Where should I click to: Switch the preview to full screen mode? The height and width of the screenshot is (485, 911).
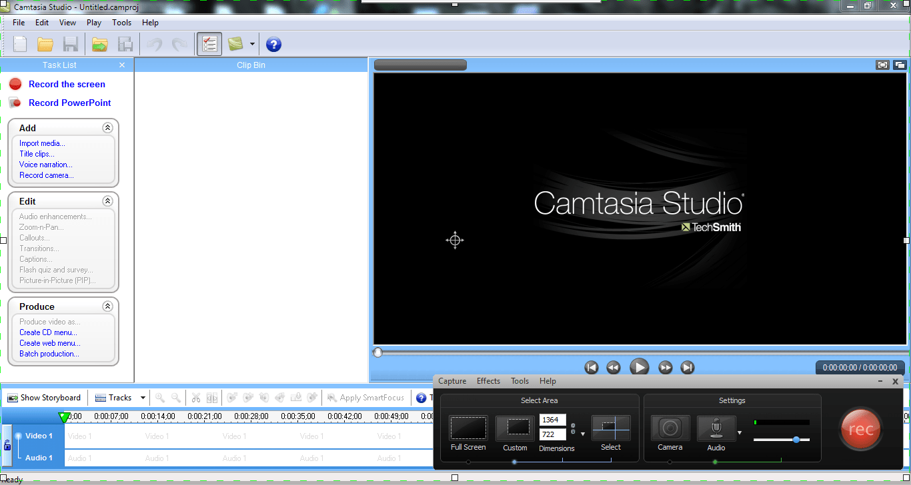click(882, 65)
